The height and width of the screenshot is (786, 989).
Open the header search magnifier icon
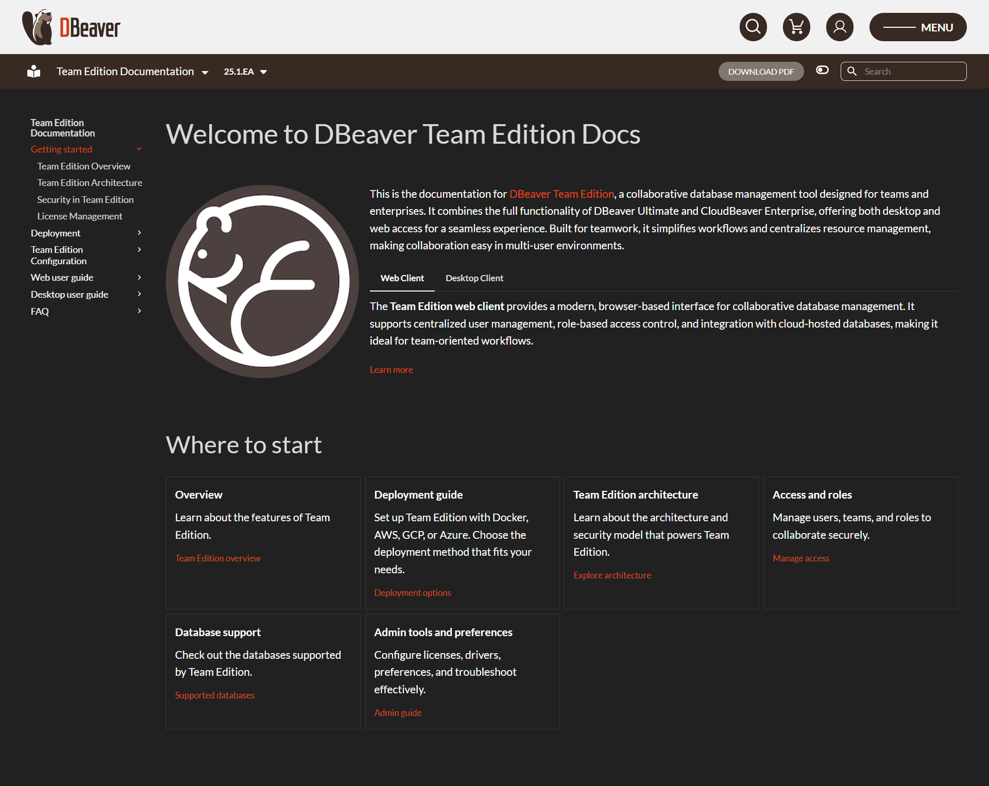coord(753,27)
